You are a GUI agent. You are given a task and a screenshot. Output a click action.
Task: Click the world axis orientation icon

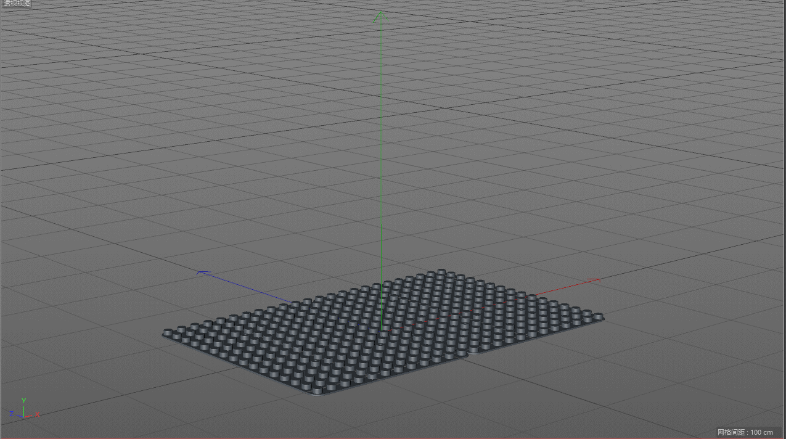pos(24,409)
